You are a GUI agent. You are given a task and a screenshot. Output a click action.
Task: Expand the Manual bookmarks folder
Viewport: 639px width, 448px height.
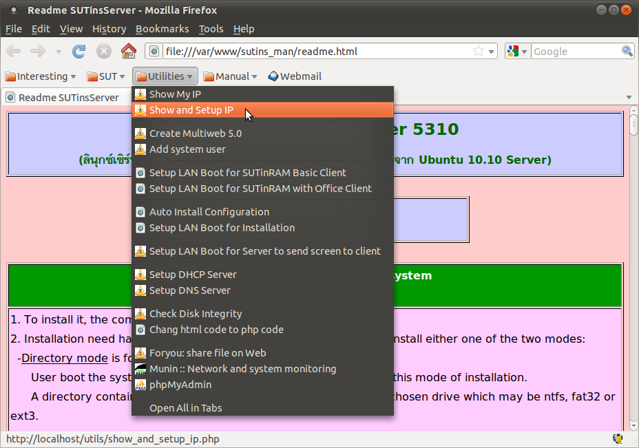click(x=231, y=76)
